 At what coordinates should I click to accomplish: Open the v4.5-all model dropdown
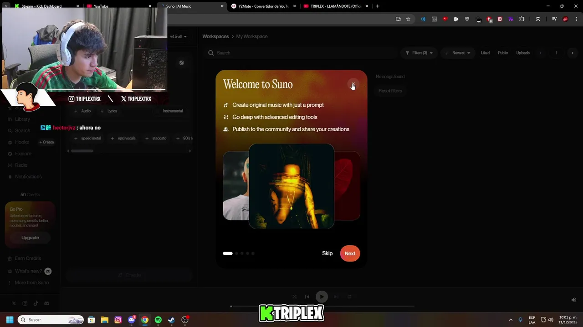click(178, 36)
